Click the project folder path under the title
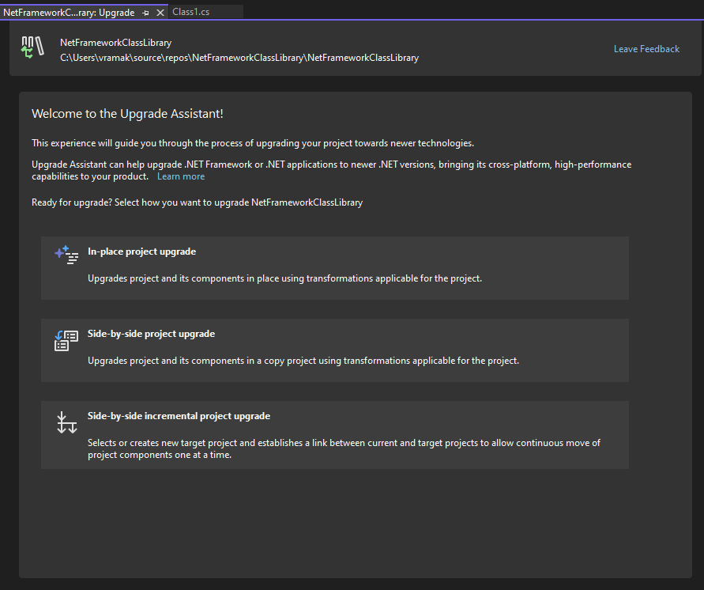 point(239,57)
